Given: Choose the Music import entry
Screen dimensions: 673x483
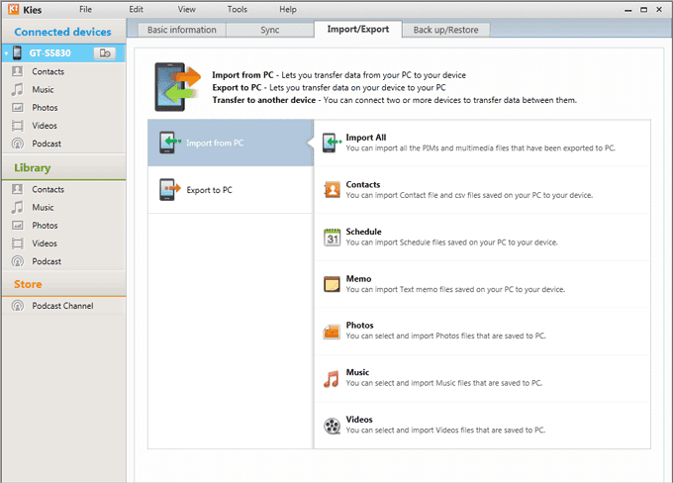Looking at the screenshot, I should [482, 378].
